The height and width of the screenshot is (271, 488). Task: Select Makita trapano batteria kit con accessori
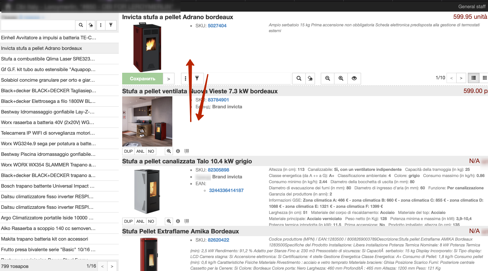pos(59,239)
